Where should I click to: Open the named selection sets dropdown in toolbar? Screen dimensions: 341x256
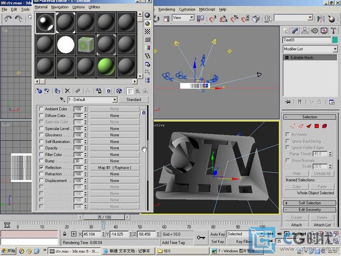[310, 17]
